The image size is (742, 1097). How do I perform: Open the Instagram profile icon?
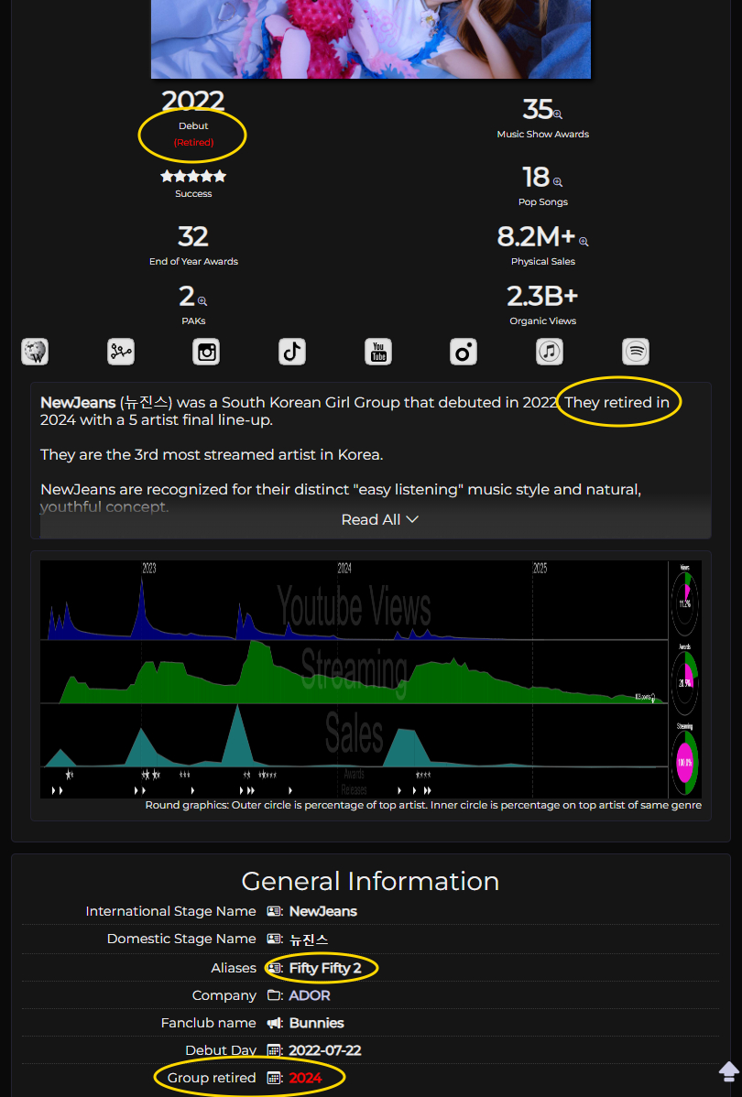pos(206,352)
